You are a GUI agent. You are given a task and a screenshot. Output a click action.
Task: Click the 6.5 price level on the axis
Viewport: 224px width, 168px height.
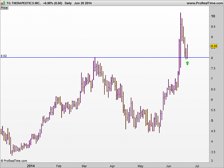[213, 89]
